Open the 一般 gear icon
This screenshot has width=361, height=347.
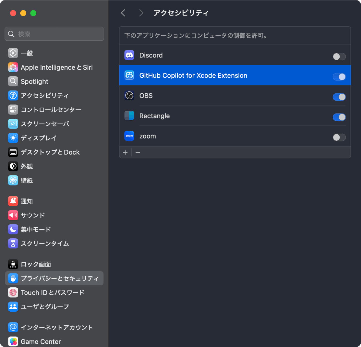click(x=13, y=53)
